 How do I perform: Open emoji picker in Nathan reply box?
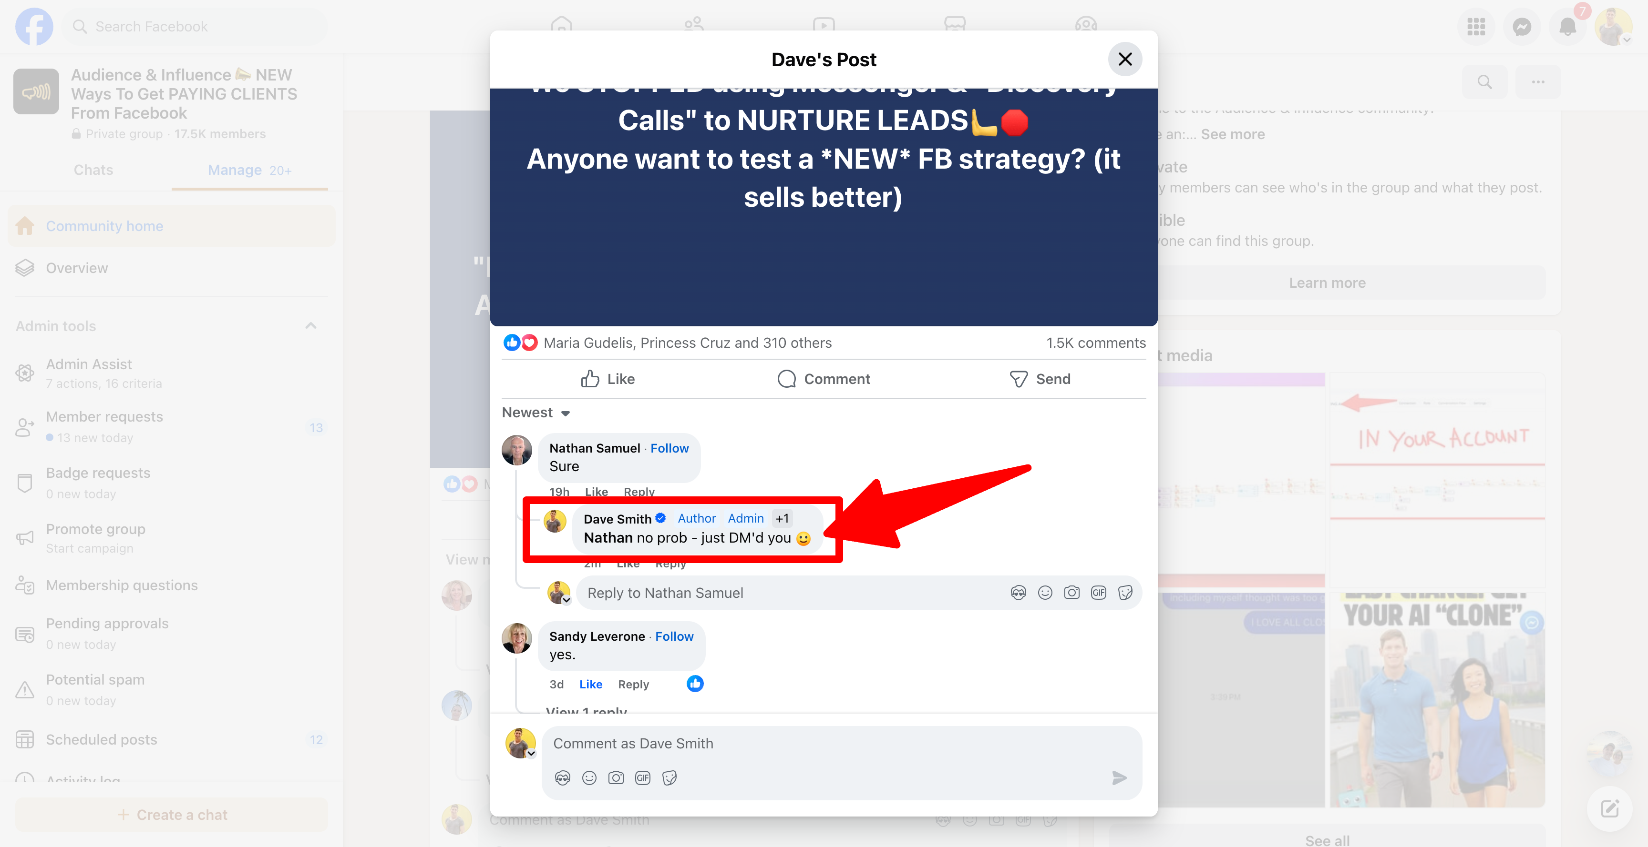(1045, 593)
